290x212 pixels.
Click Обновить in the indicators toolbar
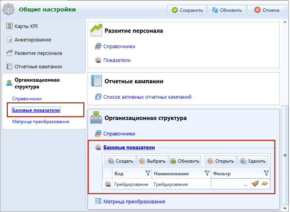185,161
